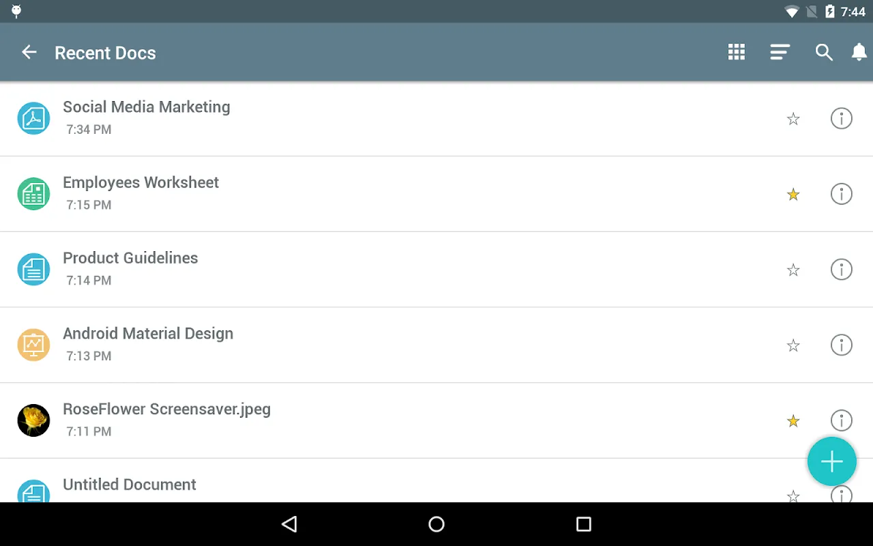873x546 pixels.
Task: View details of Employees Worksheet
Action: (x=841, y=195)
